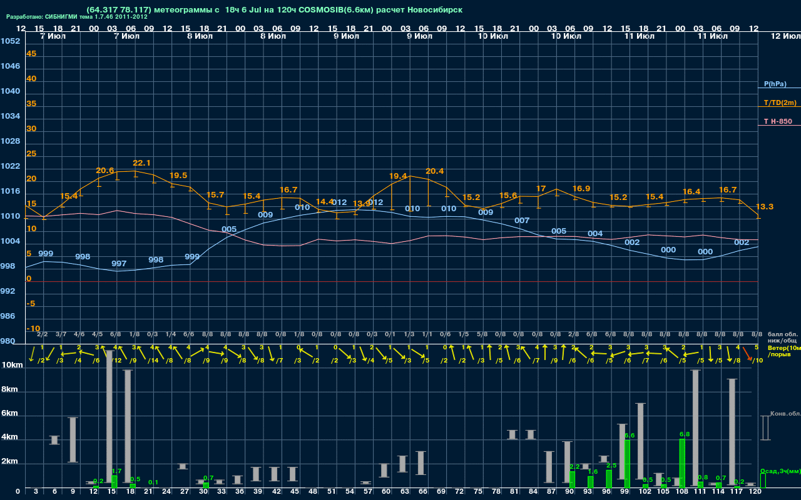This screenshot has width=801, height=500.
Task: Click the precipitation amount 2.5
Action: coord(611,466)
